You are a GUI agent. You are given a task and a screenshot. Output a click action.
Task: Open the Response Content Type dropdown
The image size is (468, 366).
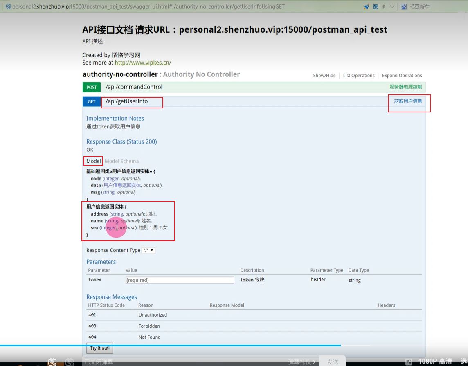tap(148, 250)
